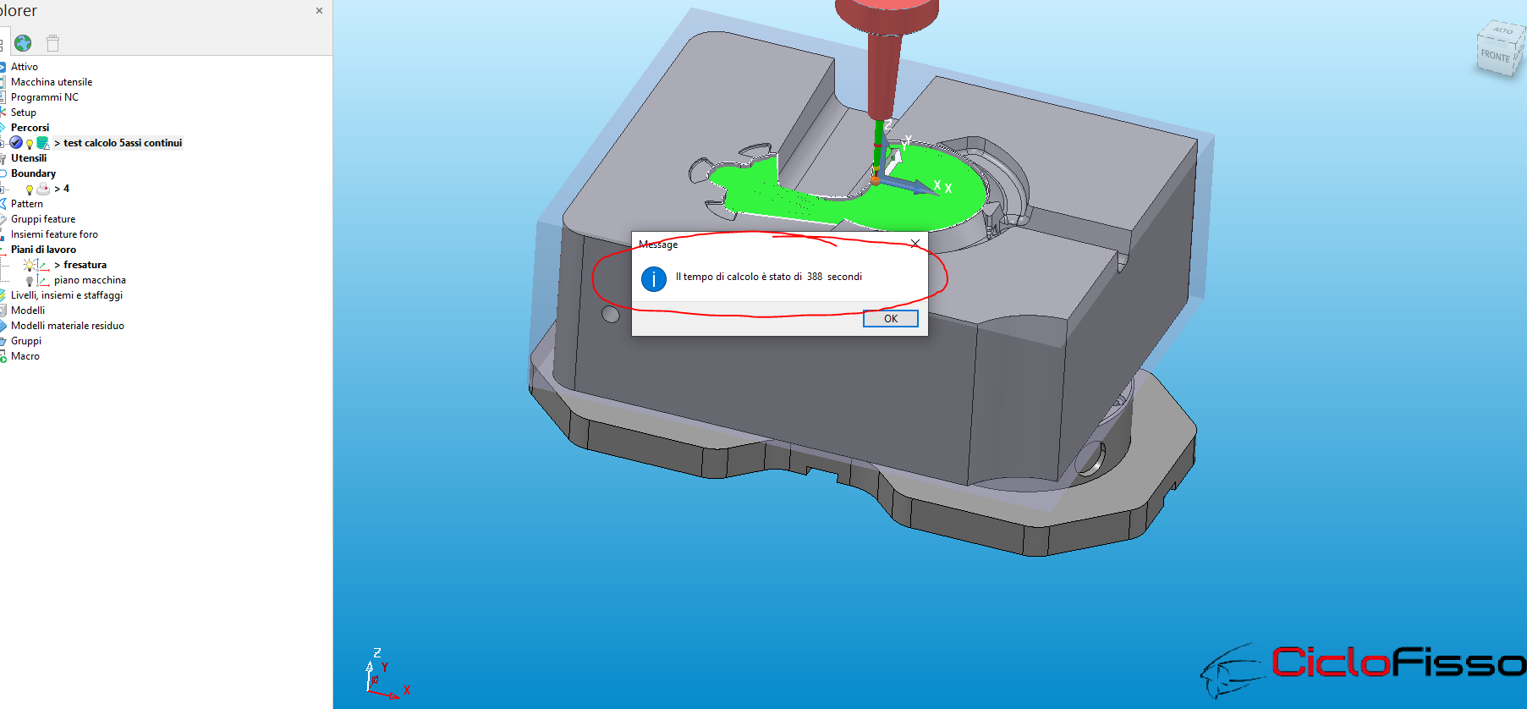The height and width of the screenshot is (709, 1527).
Task: Click the recycle bin icon in the explorer
Action: pos(52,43)
